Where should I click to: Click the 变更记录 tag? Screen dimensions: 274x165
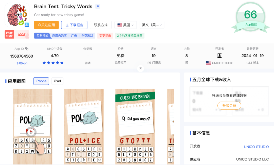pos(105,36)
